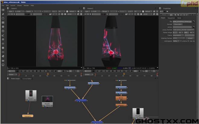Click the file browse folder icon in Properties
This screenshot has height=124, width=199.
(194, 22)
